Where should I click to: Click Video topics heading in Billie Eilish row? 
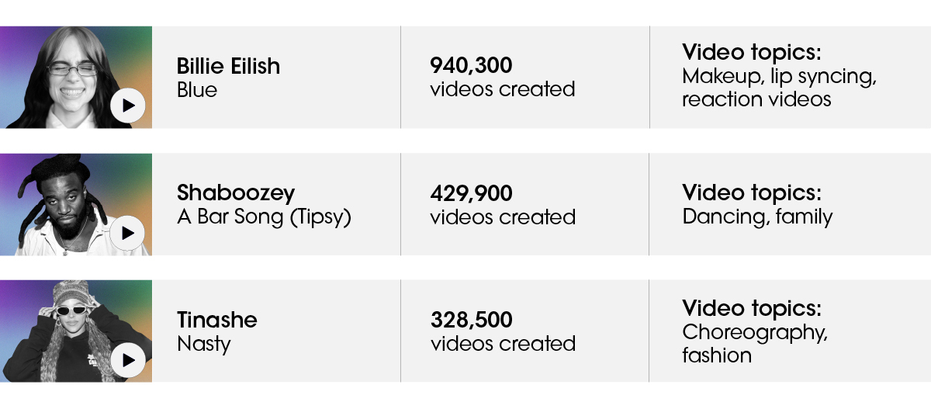tap(752, 53)
